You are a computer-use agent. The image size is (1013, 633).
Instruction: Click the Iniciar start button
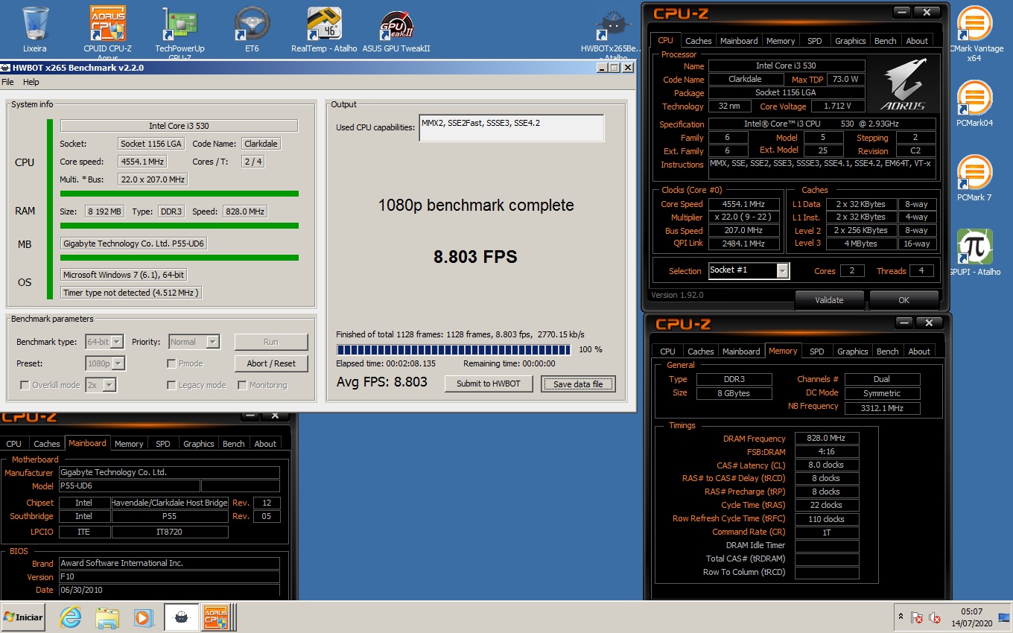point(23,617)
